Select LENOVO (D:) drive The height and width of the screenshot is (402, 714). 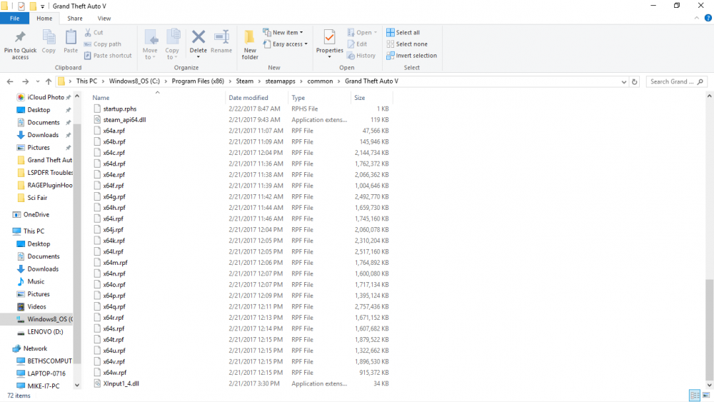coord(45,331)
